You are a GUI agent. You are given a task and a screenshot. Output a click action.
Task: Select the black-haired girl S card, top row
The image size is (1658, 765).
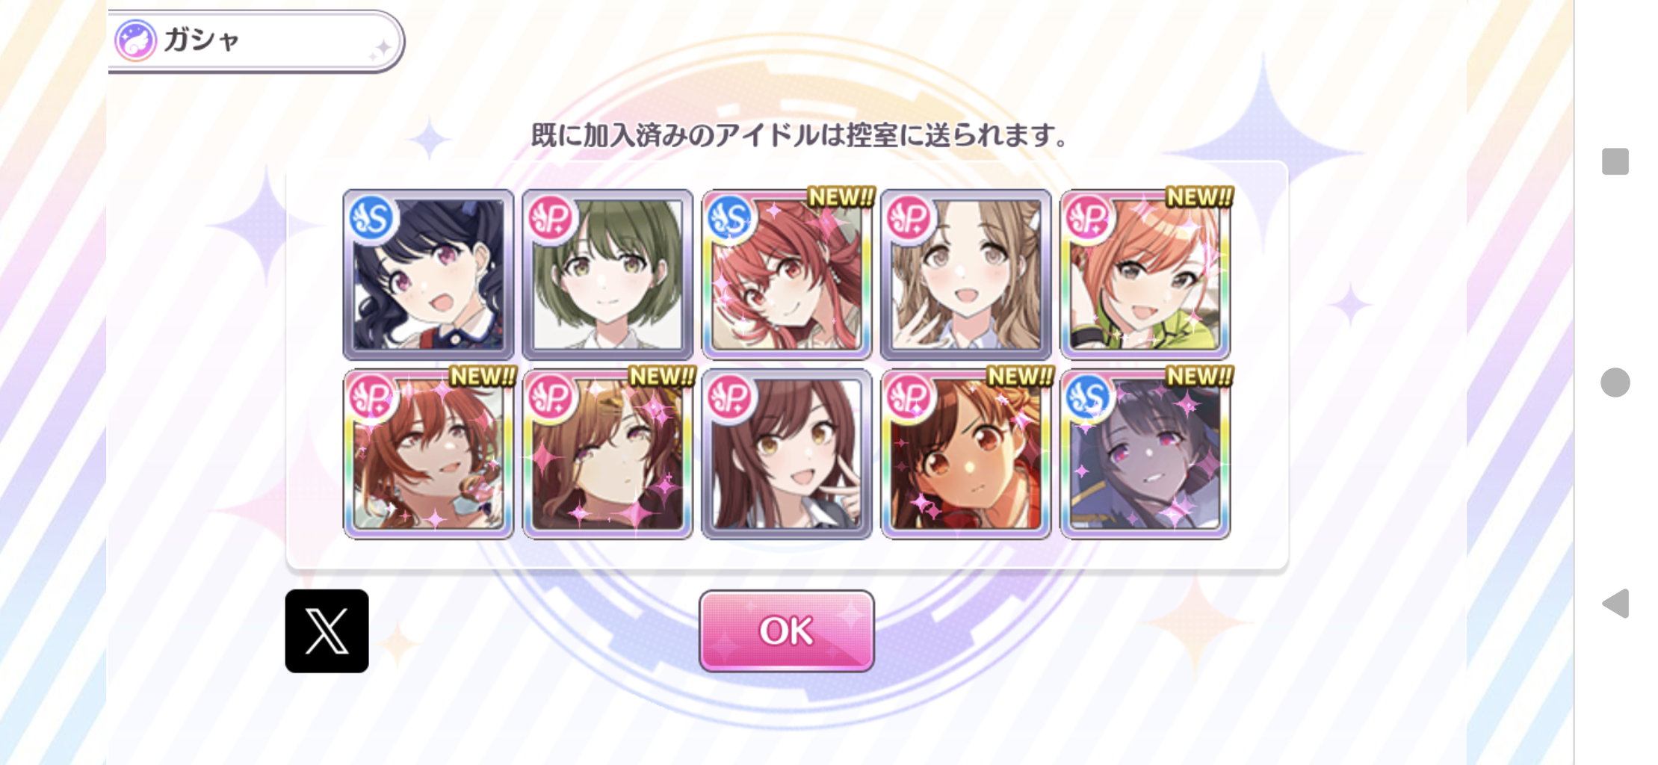[428, 274]
